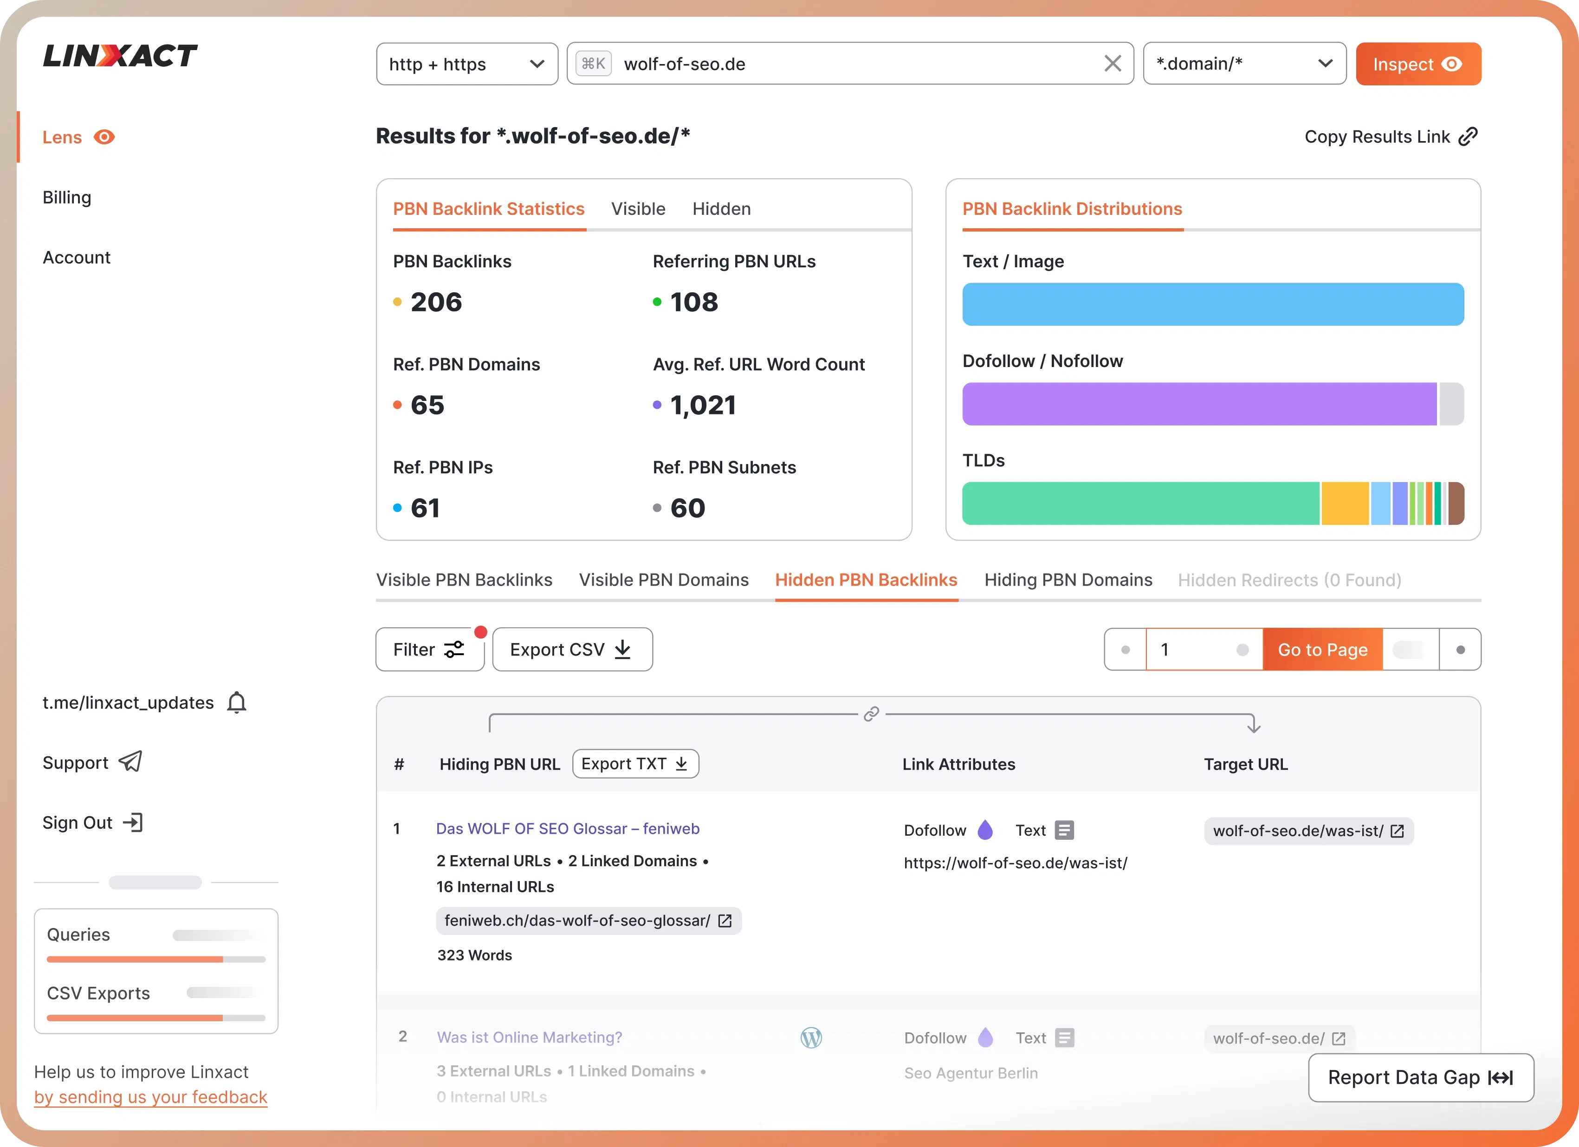Click the Export TXT download dropdown
The height and width of the screenshot is (1147, 1579).
pyautogui.click(x=635, y=764)
